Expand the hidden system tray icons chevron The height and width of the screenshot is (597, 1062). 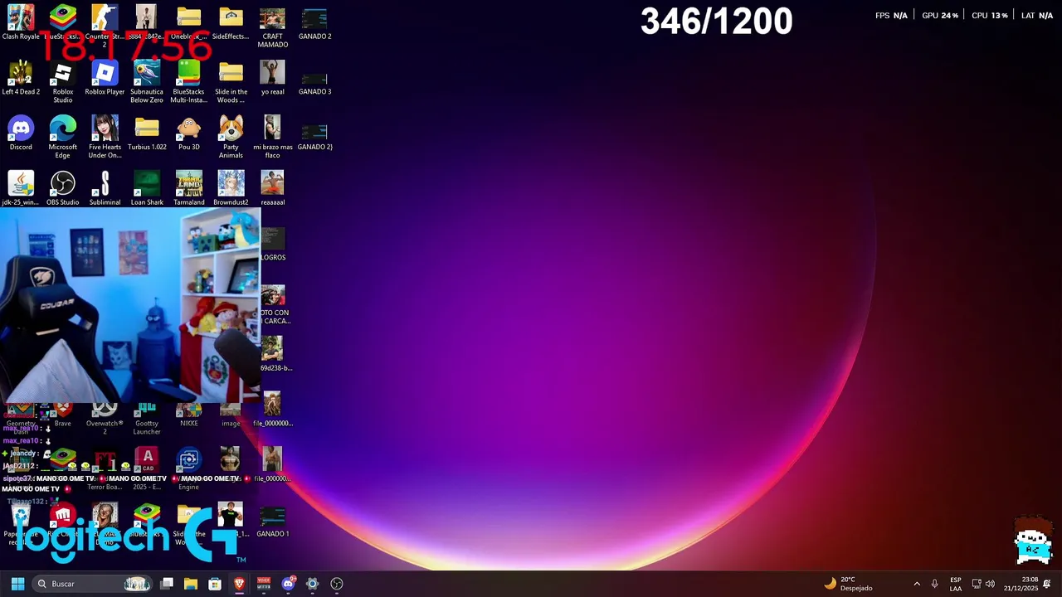click(917, 584)
